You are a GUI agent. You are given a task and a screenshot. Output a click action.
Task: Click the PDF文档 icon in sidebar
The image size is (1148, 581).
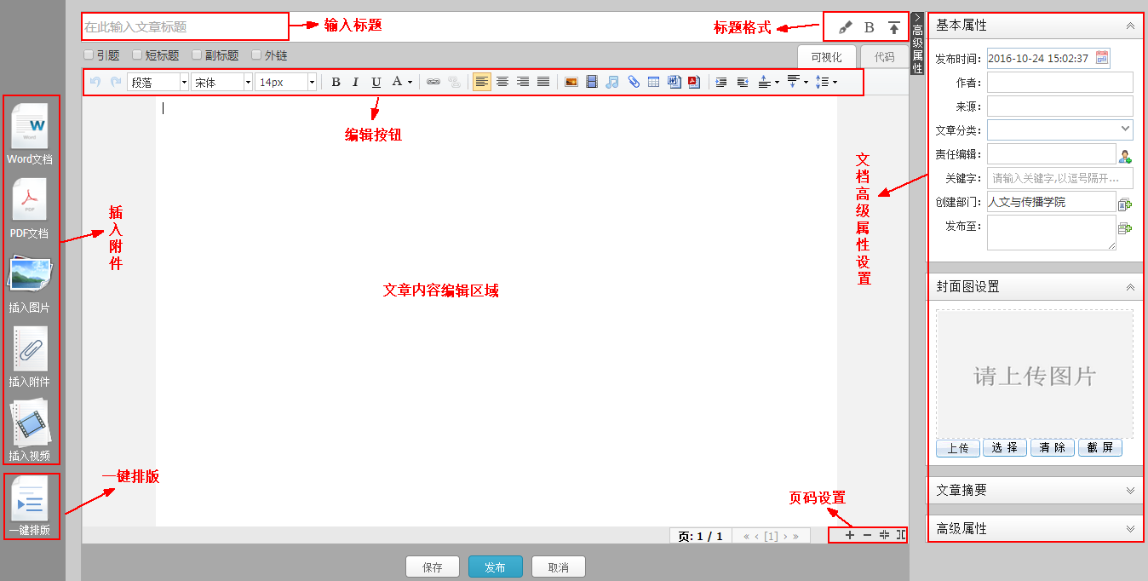click(30, 201)
